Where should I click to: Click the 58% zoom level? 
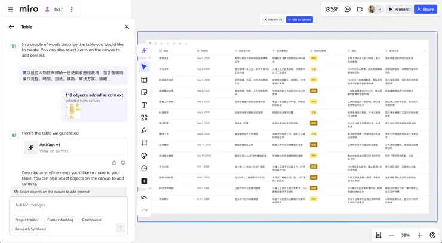406,235
